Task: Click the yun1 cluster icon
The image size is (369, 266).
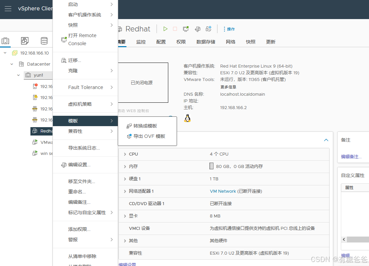Action: (28, 75)
